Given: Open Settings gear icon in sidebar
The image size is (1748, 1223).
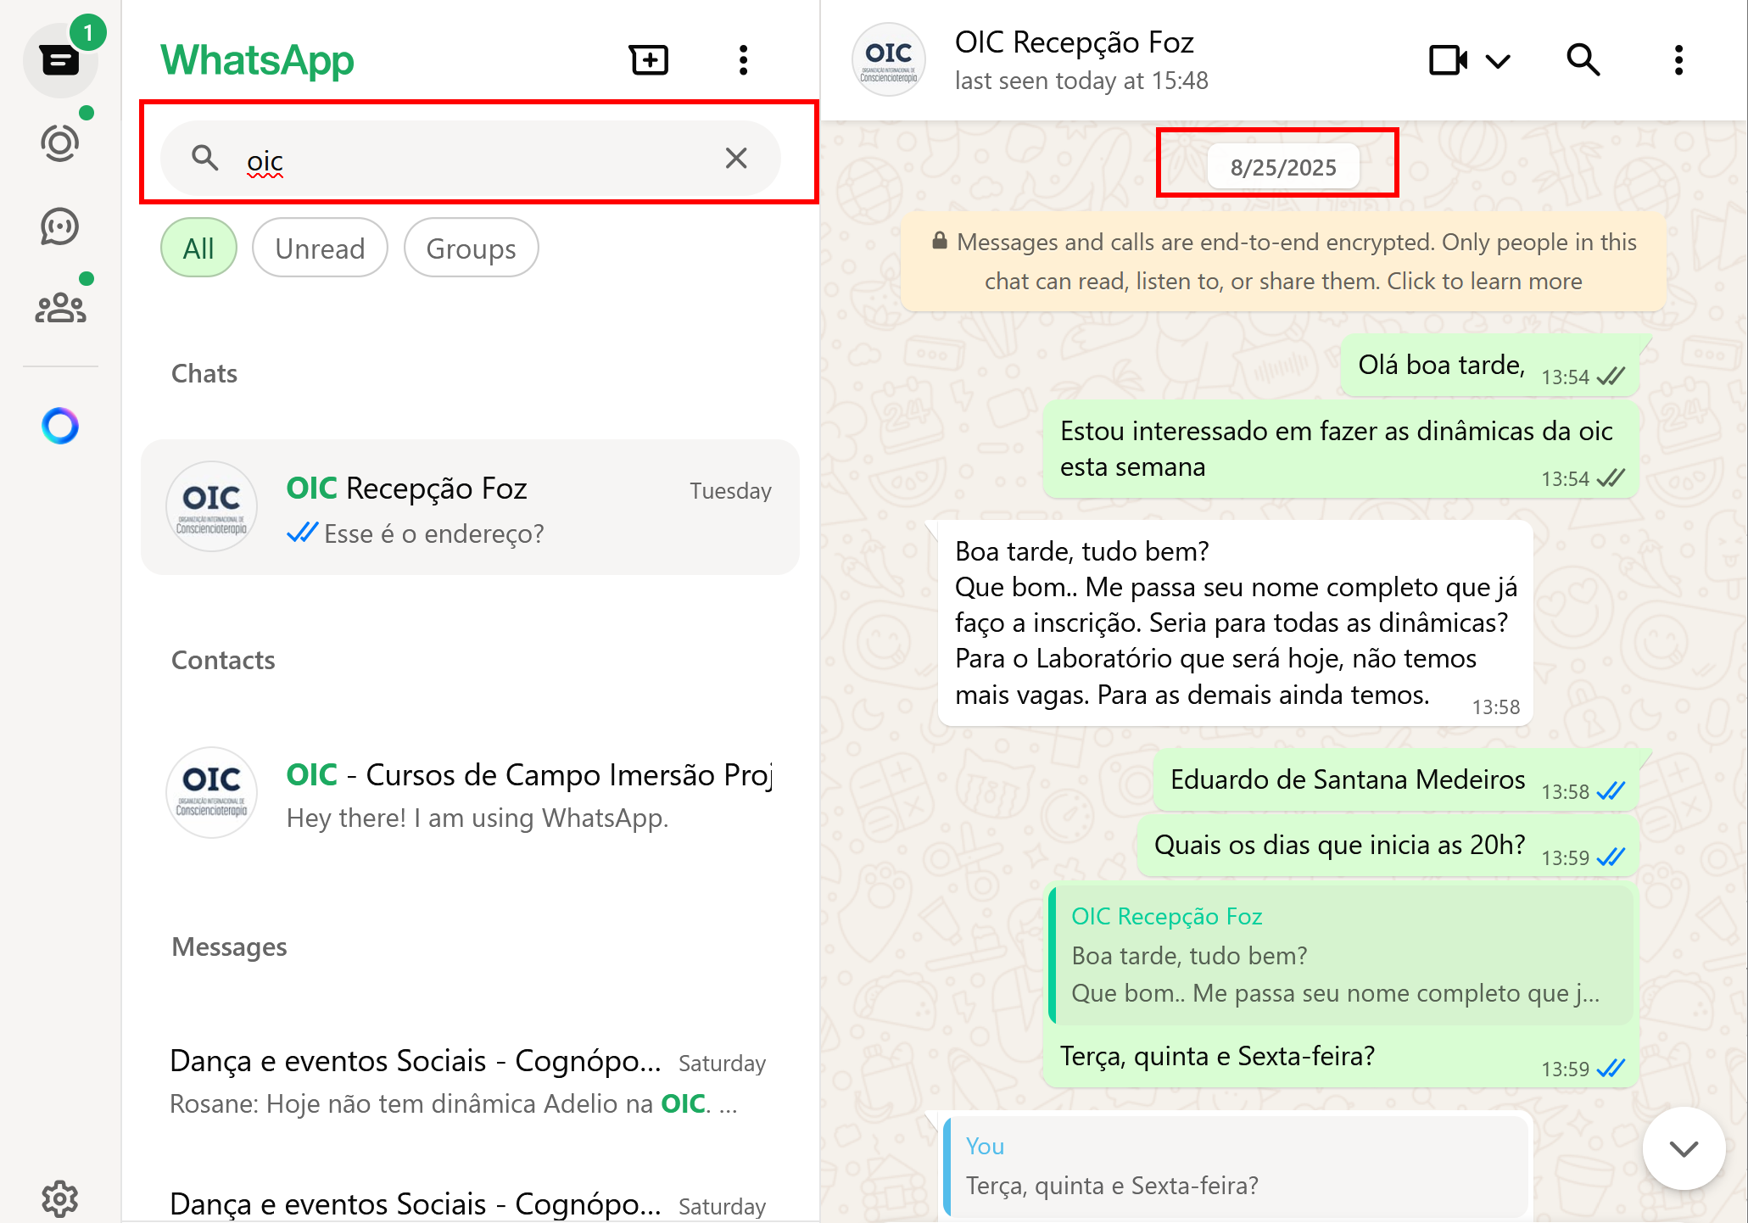Looking at the screenshot, I should [60, 1198].
